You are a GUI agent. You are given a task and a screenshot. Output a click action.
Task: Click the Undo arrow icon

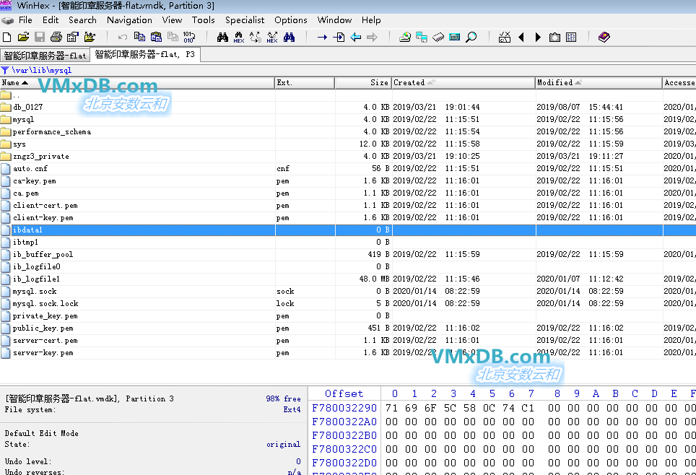[x=123, y=38]
